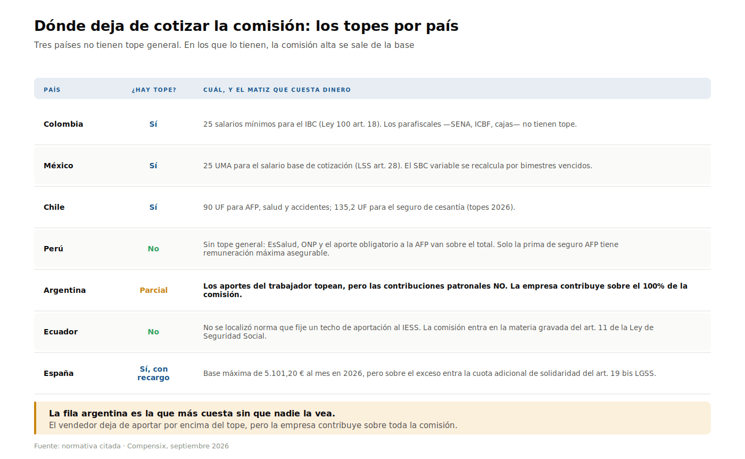Select the Argentina row label
This screenshot has width=745, height=459.
pyautogui.click(x=64, y=290)
